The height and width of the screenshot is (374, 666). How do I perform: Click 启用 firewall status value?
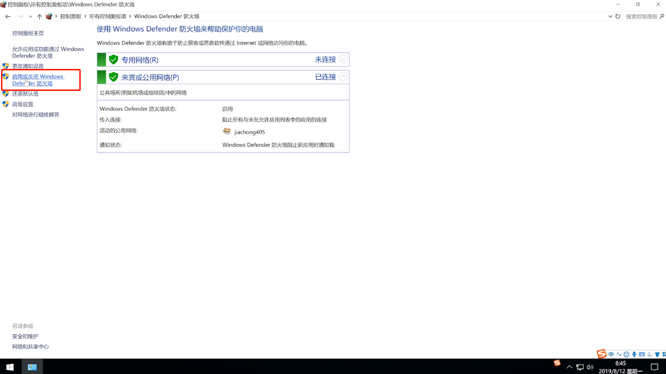tap(228, 109)
